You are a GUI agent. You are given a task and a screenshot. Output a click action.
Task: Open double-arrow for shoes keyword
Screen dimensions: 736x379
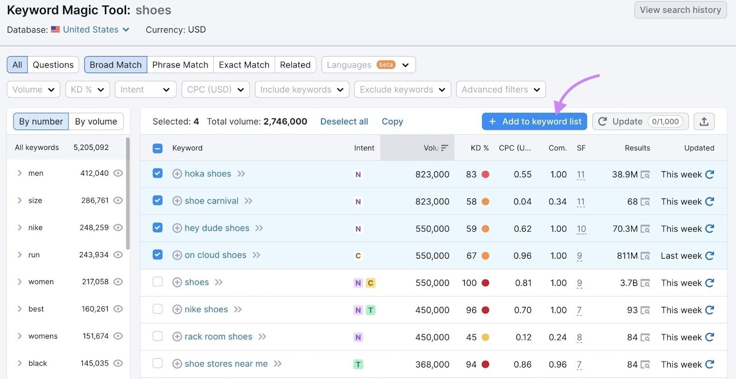pyautogui.click(x=218, y=283)
